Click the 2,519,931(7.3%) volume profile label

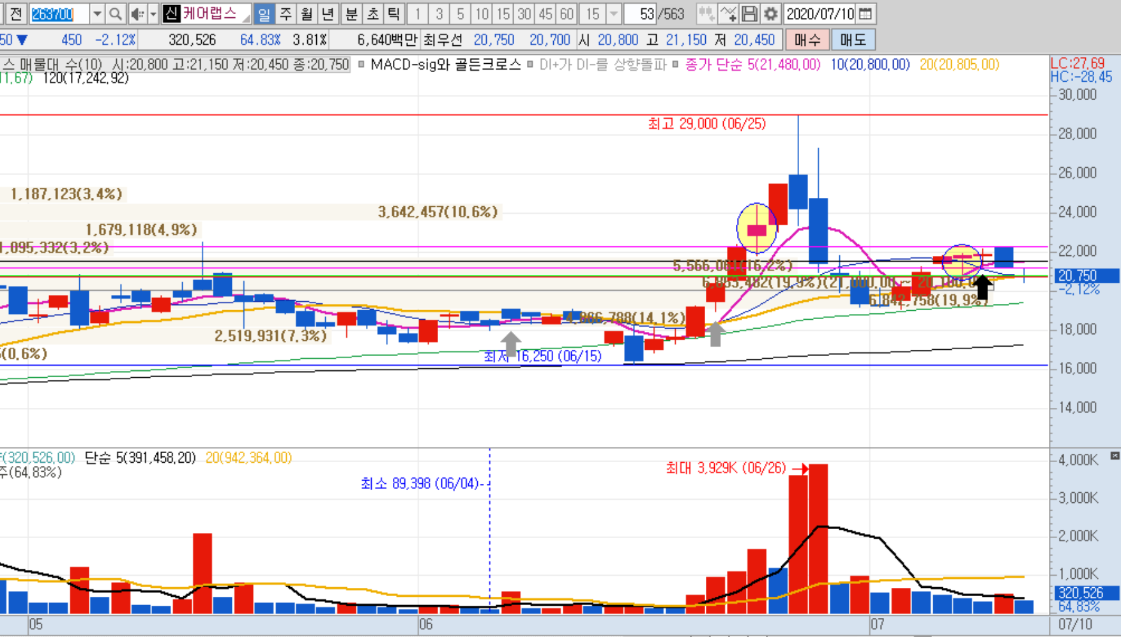click(271, 336)
